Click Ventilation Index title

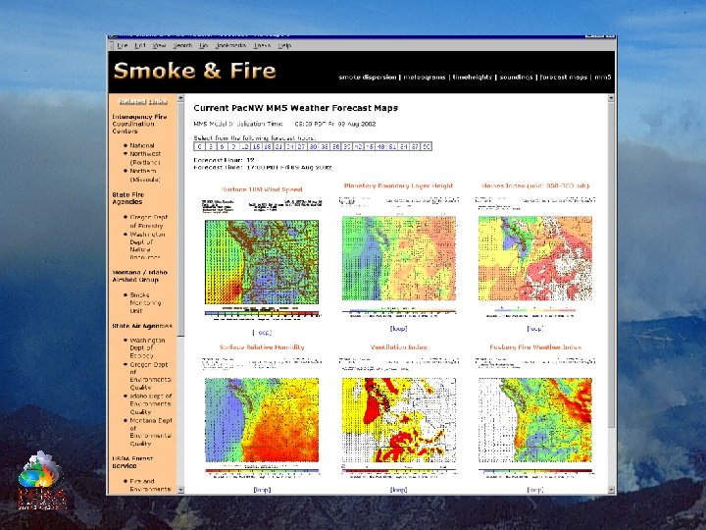point(399,347)
